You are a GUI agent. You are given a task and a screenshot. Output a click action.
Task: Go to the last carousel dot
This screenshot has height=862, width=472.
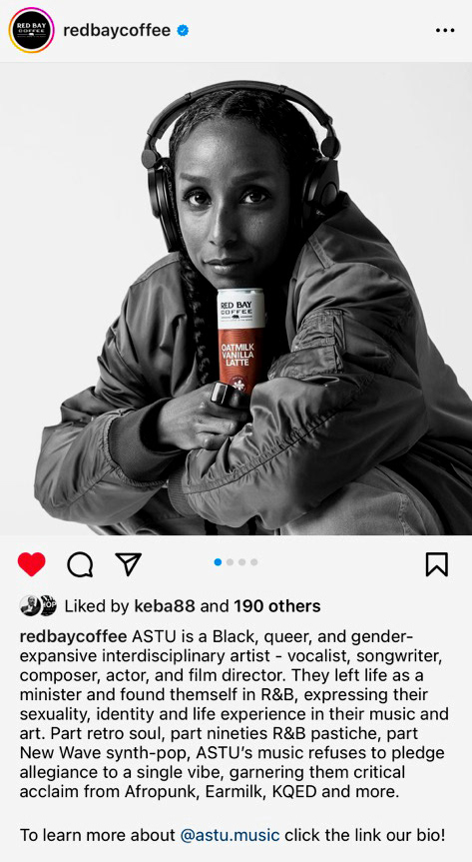253,561
